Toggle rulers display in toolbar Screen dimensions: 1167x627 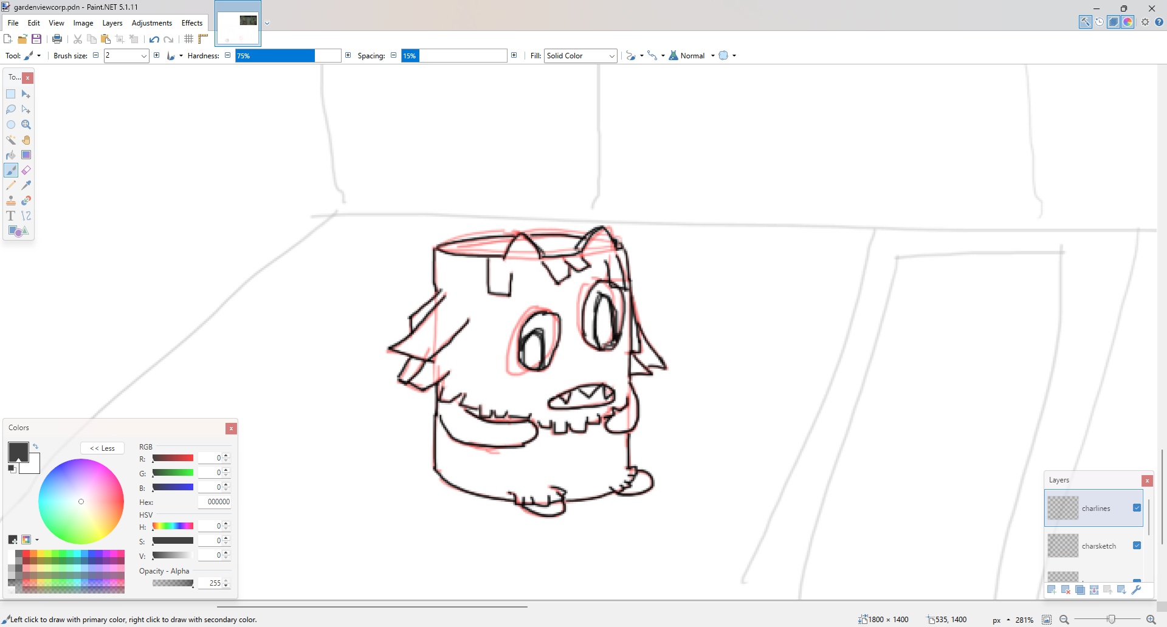pyautogui.click(x=203, y=39)
